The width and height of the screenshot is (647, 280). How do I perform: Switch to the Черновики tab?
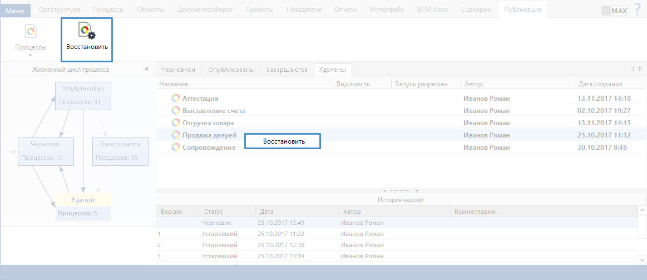pyautogui.click(x=178, y=70)
